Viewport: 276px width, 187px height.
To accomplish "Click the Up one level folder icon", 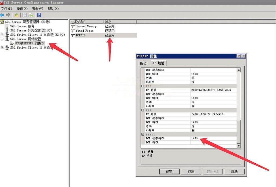I will [16, 15].
